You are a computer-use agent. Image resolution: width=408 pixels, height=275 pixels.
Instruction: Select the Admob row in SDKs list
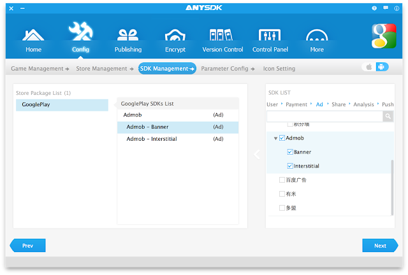pos(178,115)
